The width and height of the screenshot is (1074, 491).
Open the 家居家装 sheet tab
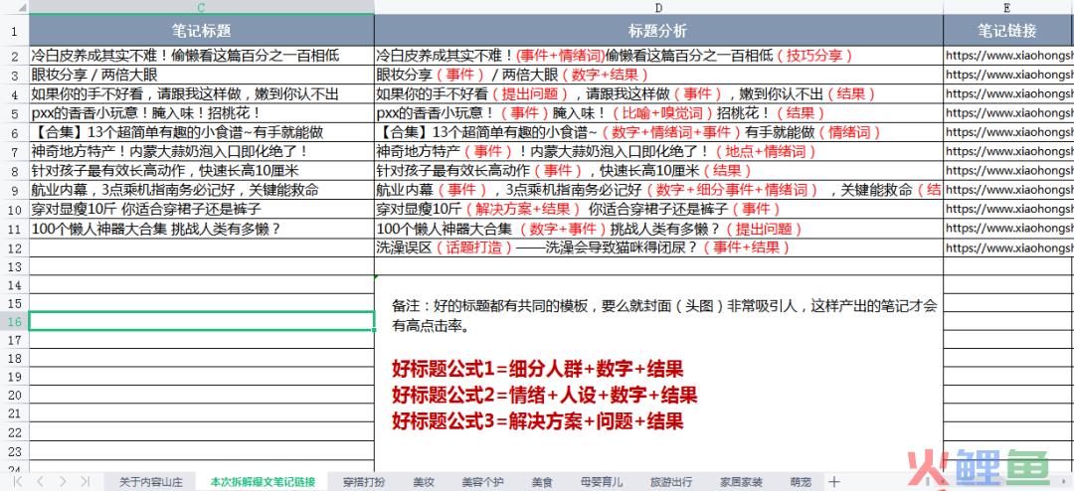coord(741,482)
